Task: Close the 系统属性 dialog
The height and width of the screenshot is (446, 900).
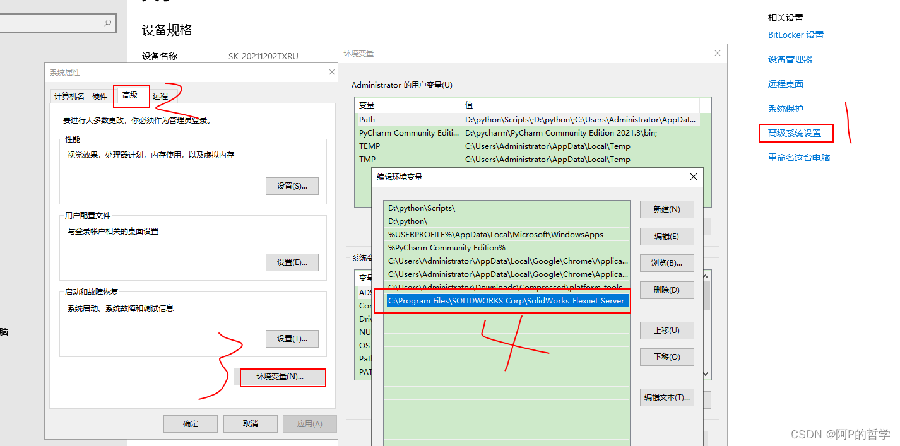Action: (x=332, y=73)
